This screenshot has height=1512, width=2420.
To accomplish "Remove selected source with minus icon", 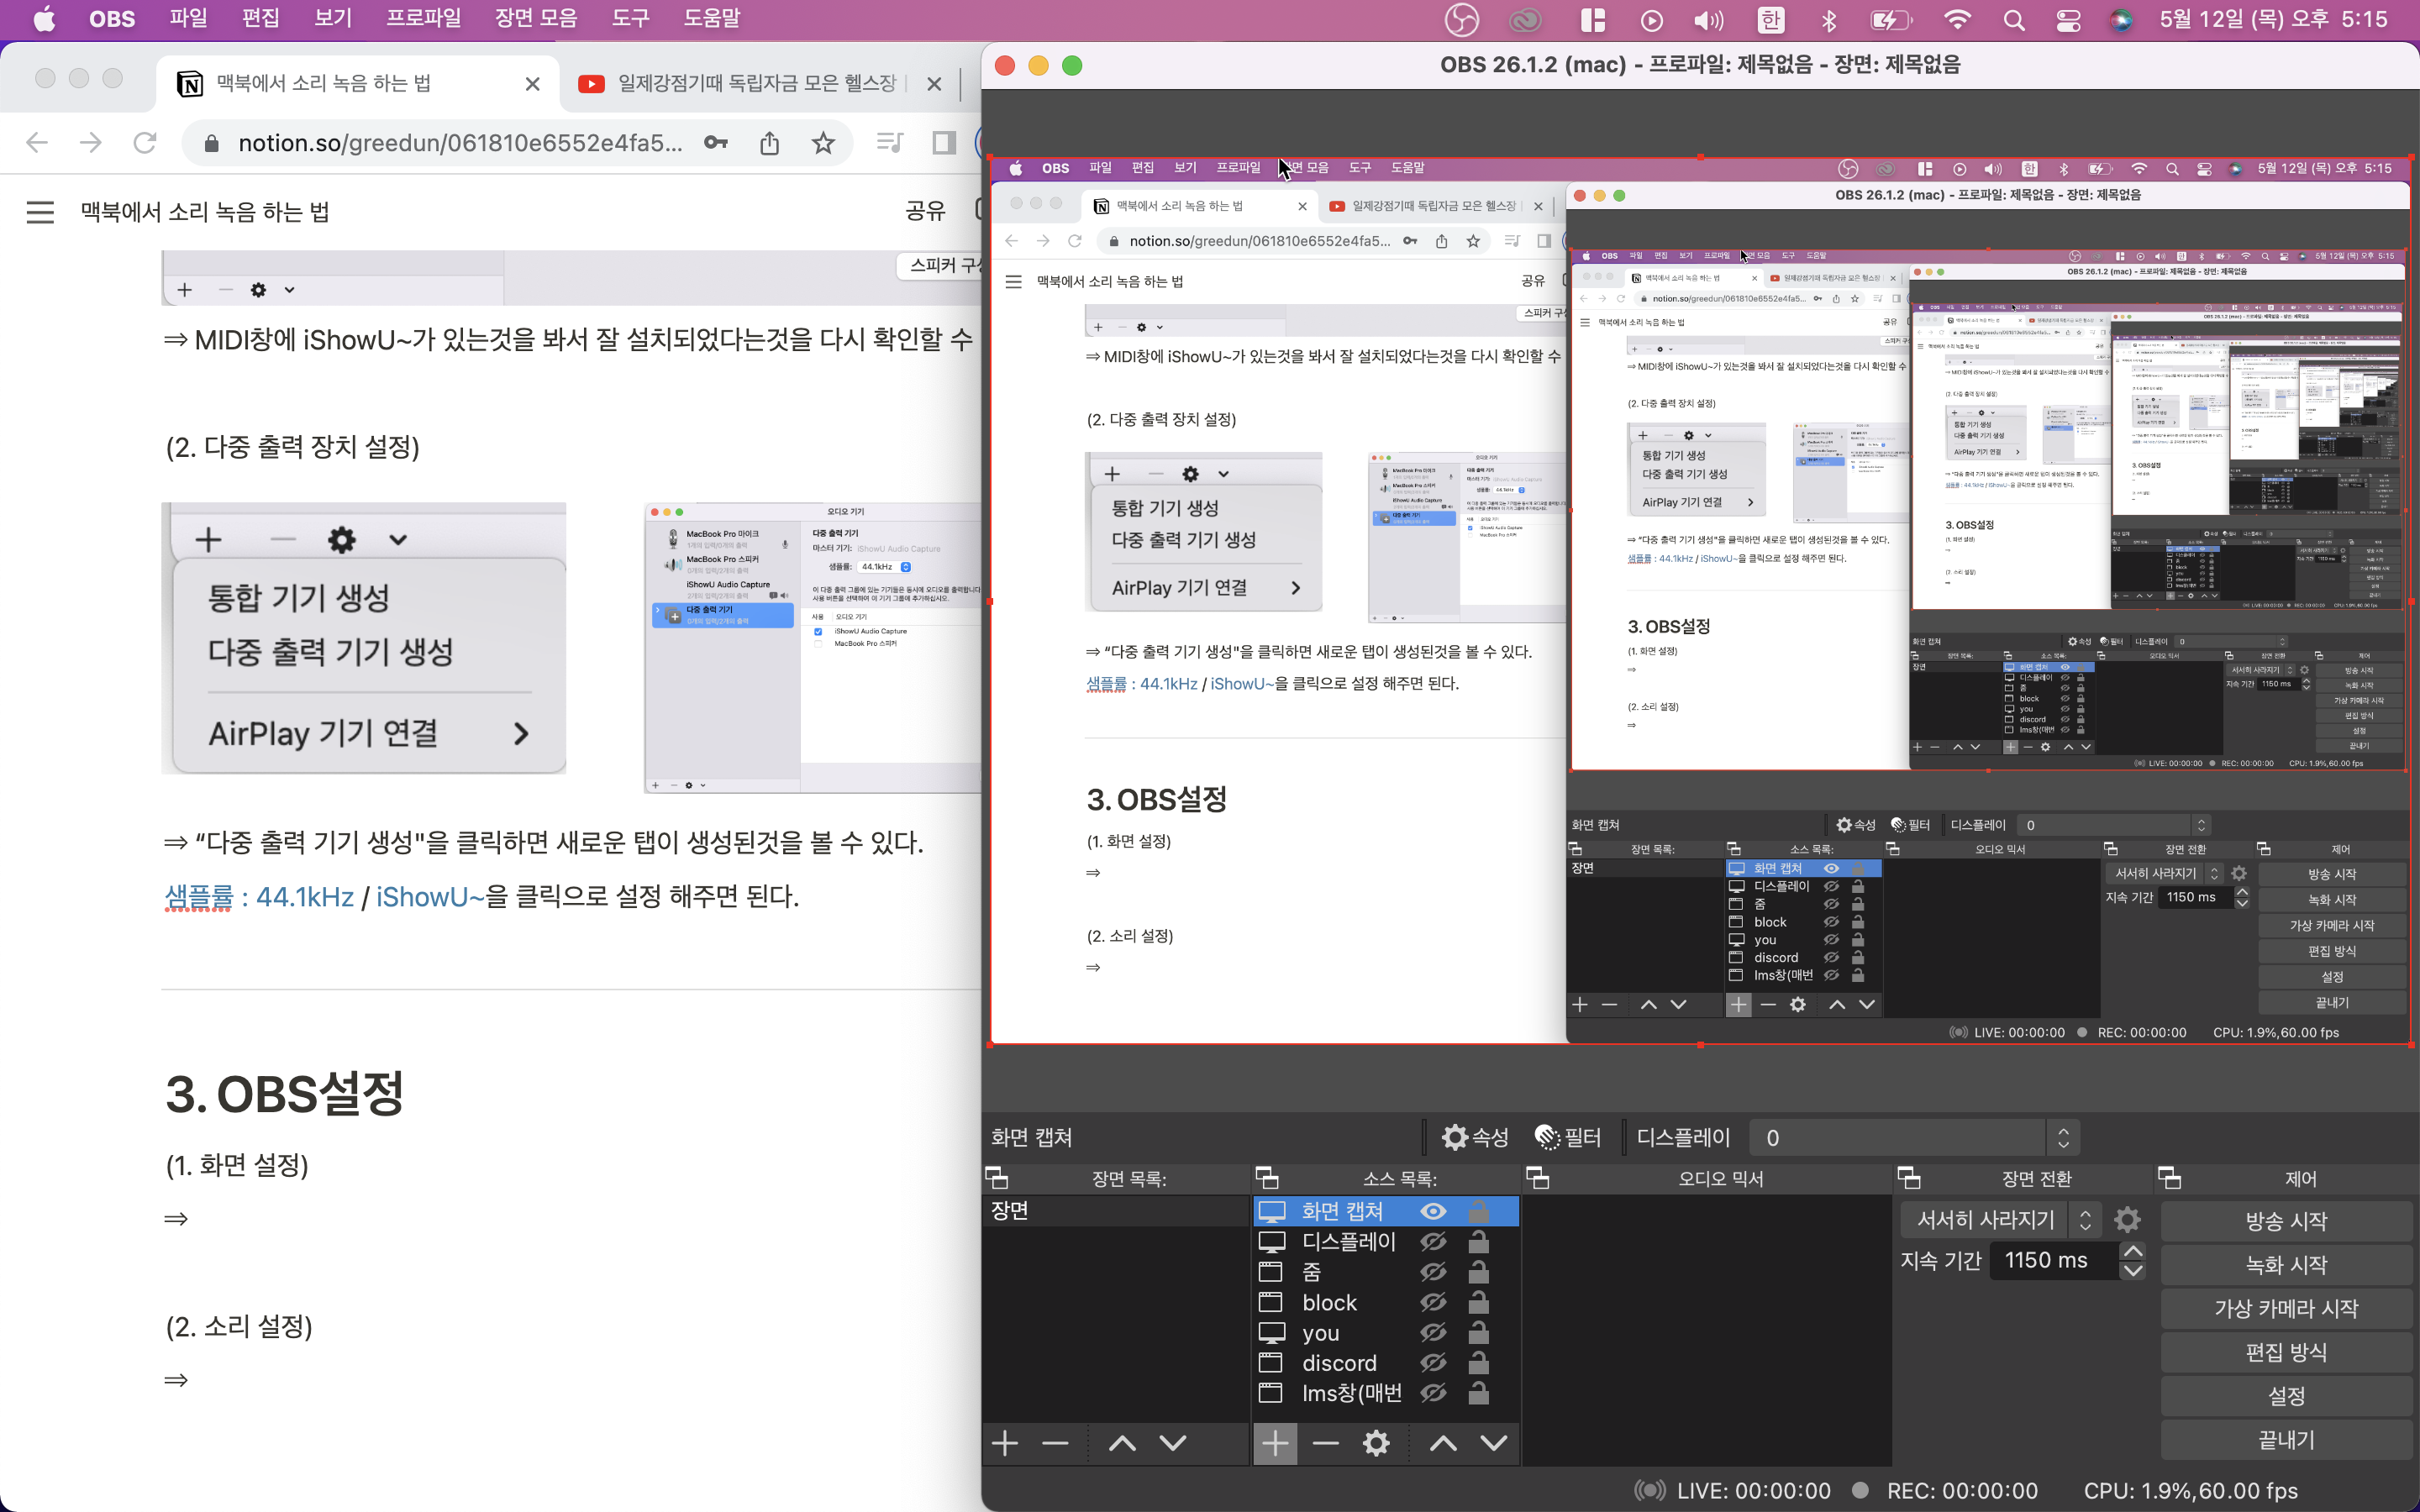I will [1325, 1443].
